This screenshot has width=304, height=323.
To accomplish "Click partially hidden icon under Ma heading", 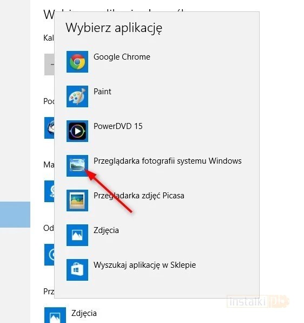I will click(x=49, y=191).
